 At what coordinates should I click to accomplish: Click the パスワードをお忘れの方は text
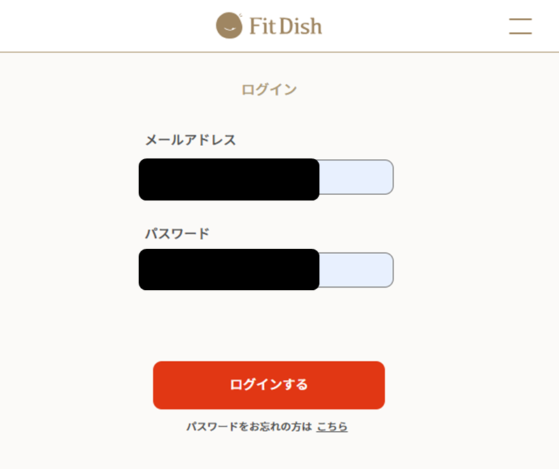[249, 426]
